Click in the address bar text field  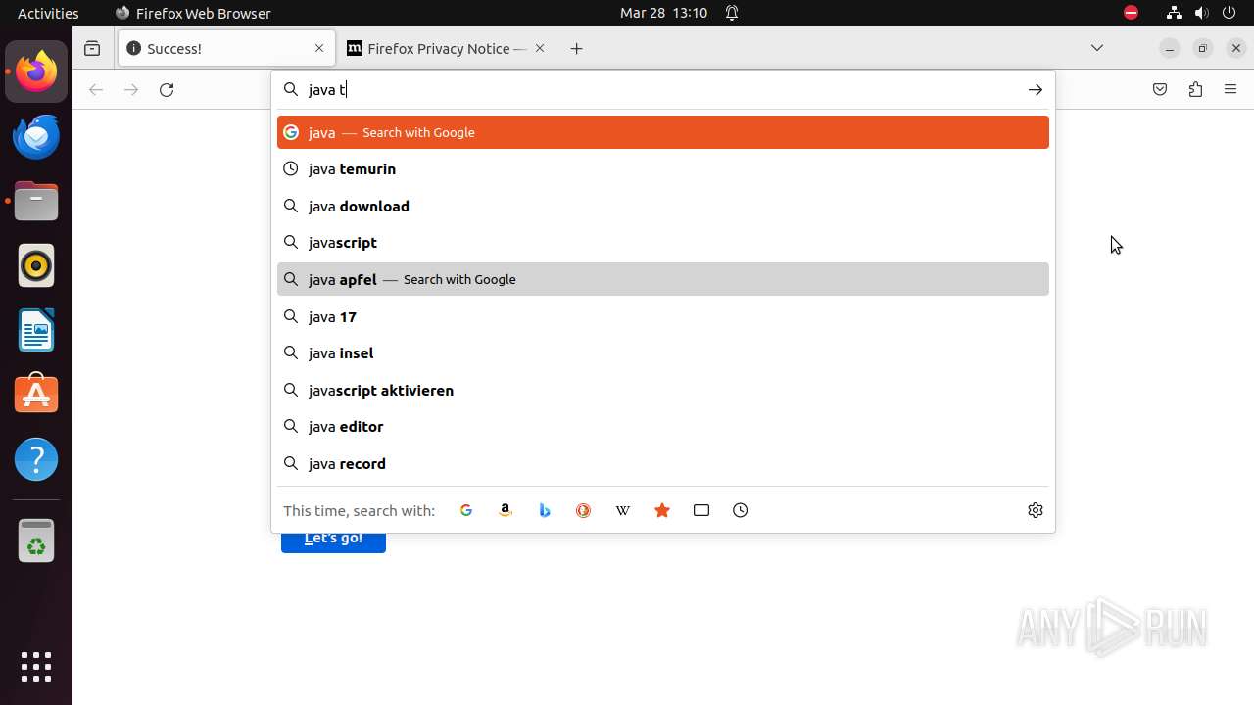(663, 89)
